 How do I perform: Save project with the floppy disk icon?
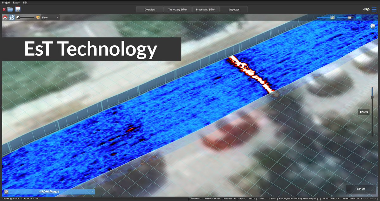[18, 9]
